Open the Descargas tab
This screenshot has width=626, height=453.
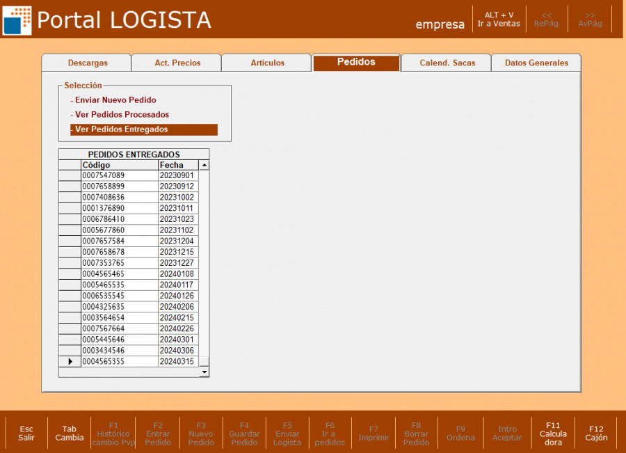pos(87,63)
